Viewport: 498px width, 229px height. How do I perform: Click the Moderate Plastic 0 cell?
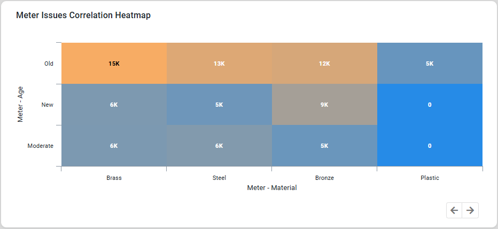(430, 146)
